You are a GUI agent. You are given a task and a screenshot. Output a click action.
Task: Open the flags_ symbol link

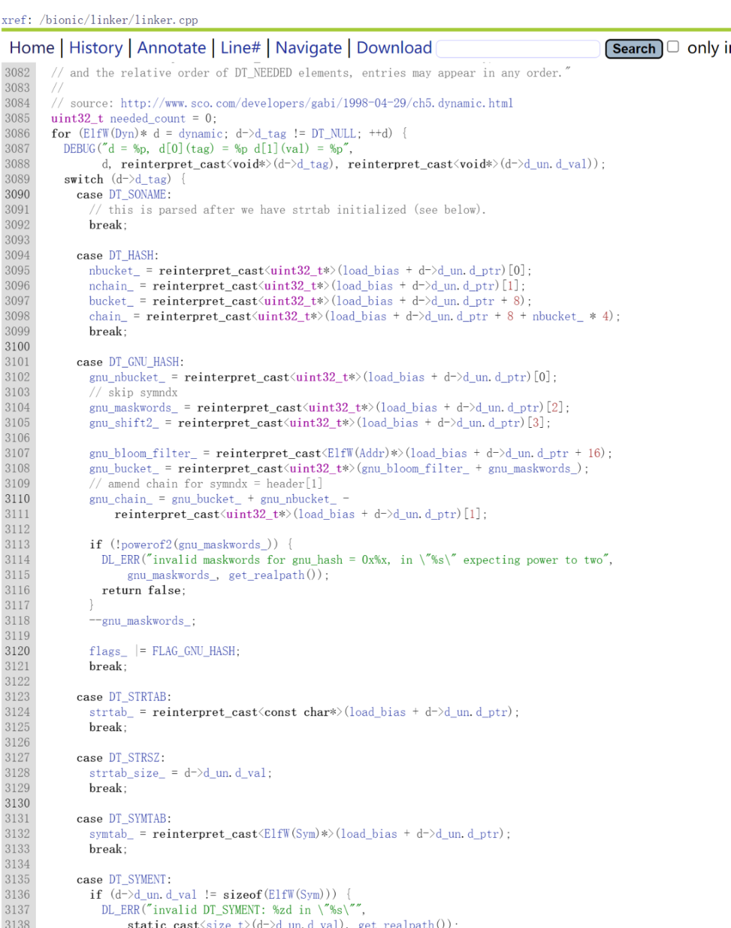108,652
